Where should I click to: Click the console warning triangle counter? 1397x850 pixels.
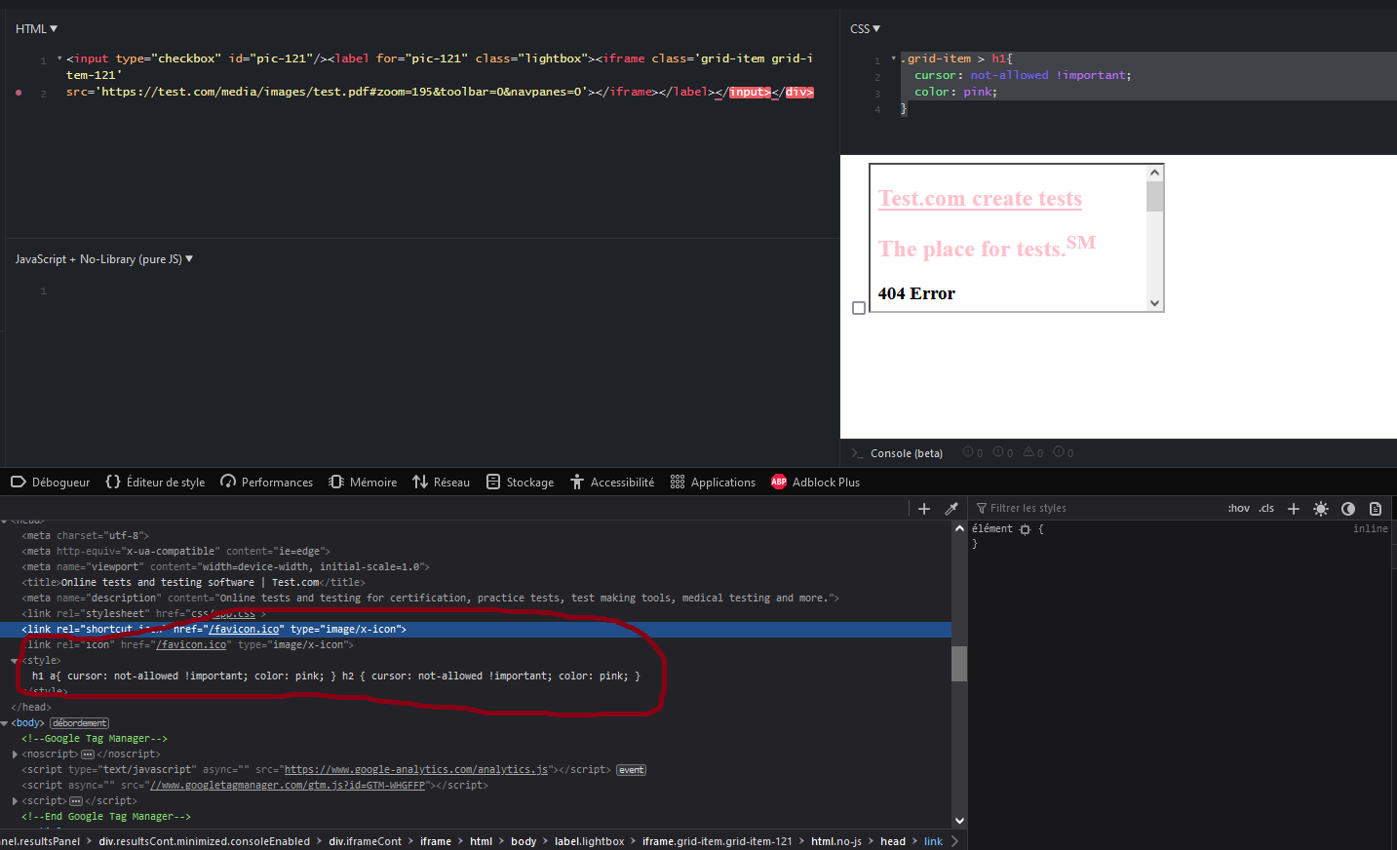(x=1032, y=452)
